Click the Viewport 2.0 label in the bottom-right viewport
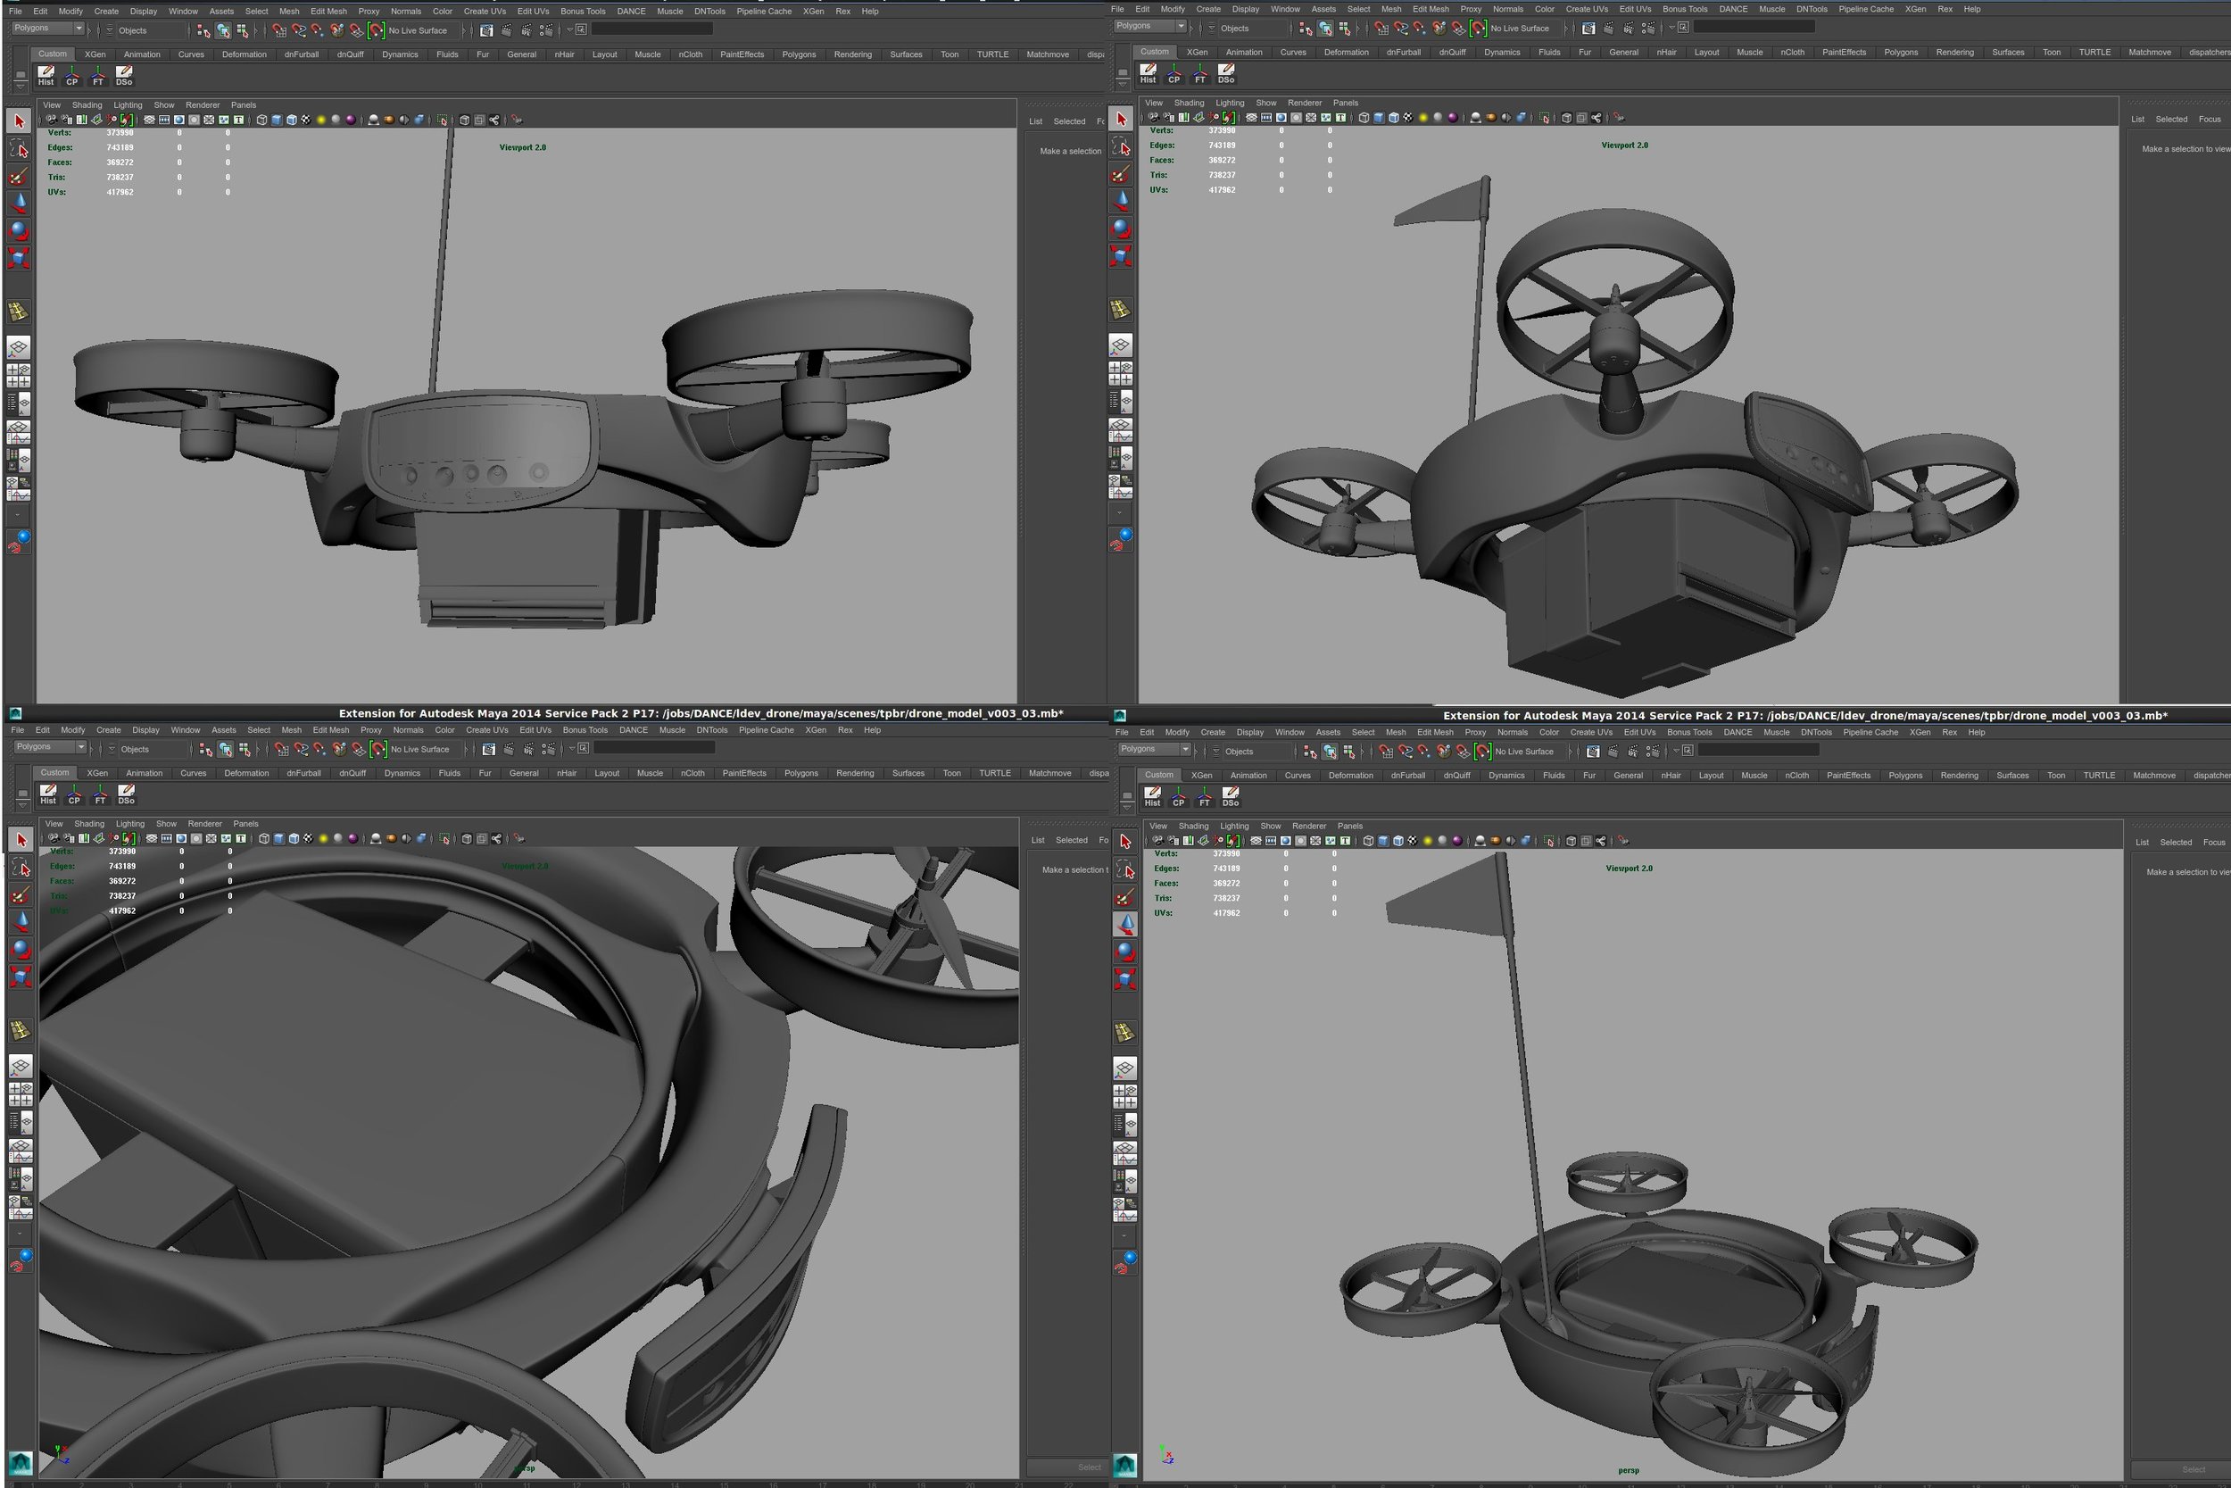The width and height of the screenshot is (2231, 1488). tap(1629, 869)
